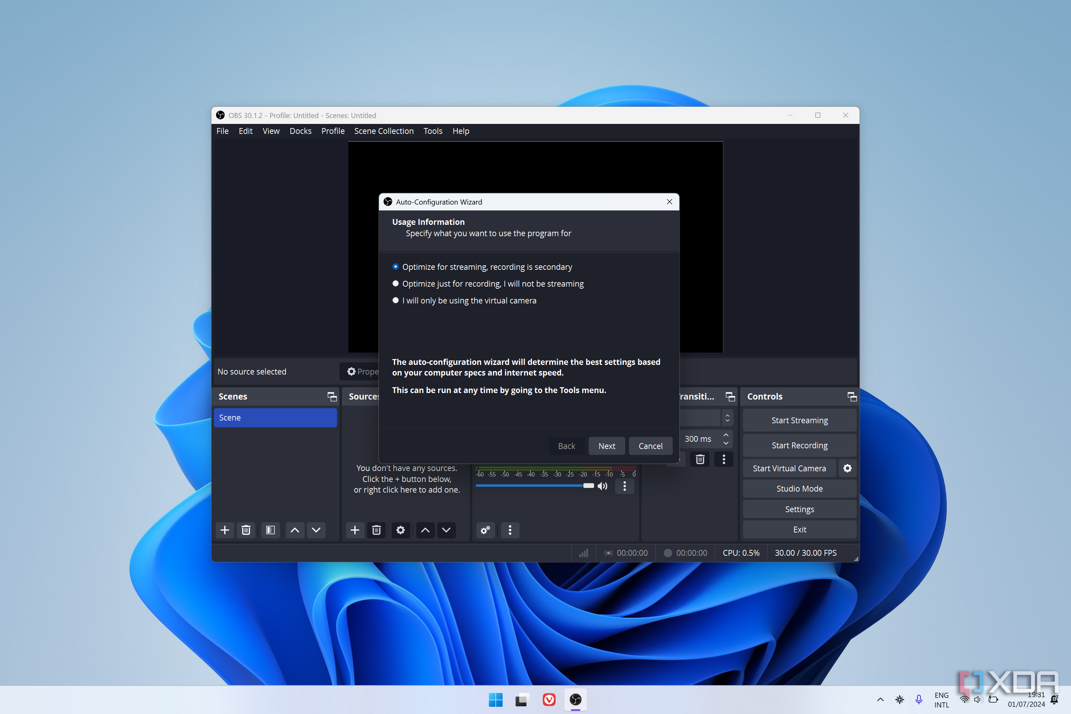Increase transition duration with up arrow

click(726, 435)
